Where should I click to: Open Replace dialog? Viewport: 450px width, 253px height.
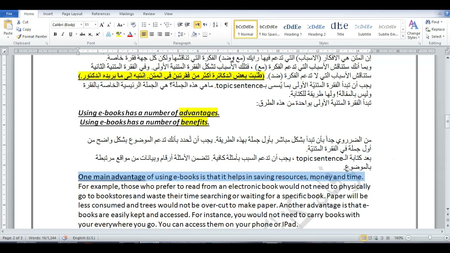[435, 30]
